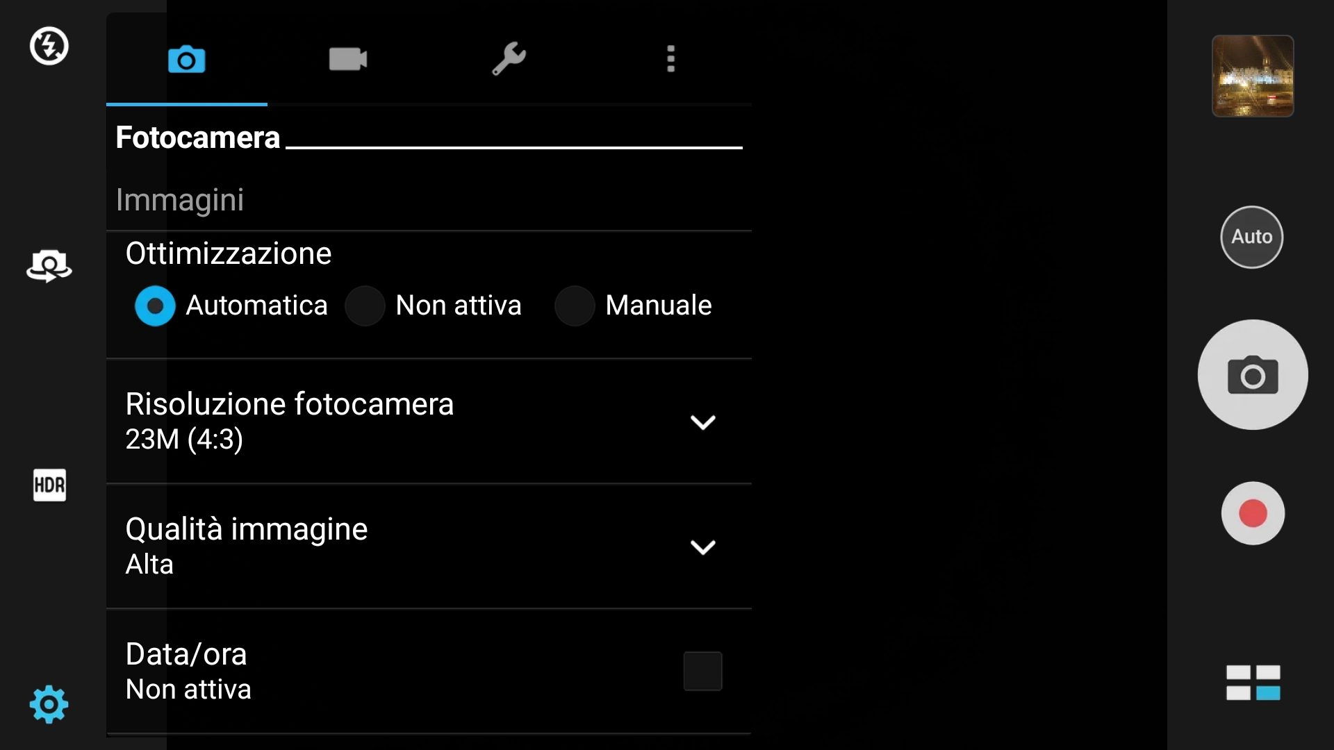Toggle the HDR mode icon
This screenshot has height=750, width=1334.
point(49,485)
